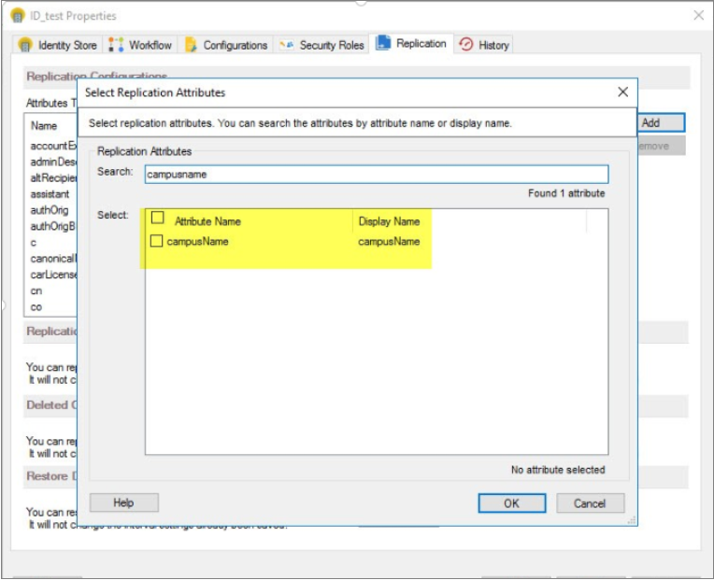Select the c attribute row in background list

click(x=34, y=243)
